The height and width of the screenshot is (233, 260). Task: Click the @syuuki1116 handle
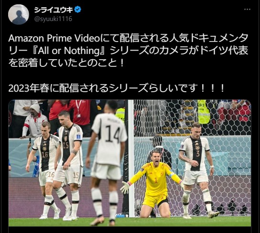53,19
